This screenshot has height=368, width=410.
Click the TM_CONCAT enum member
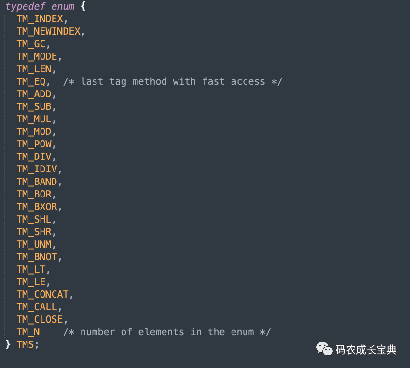(43, 295)
